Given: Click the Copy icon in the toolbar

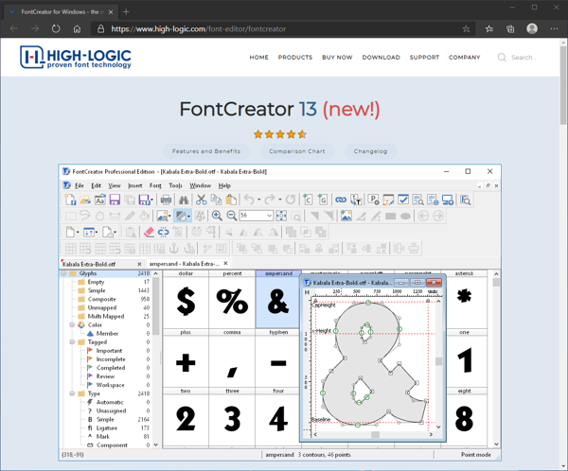Looking at the screenshot, I should pyautogui.click(x=216, y=200).
